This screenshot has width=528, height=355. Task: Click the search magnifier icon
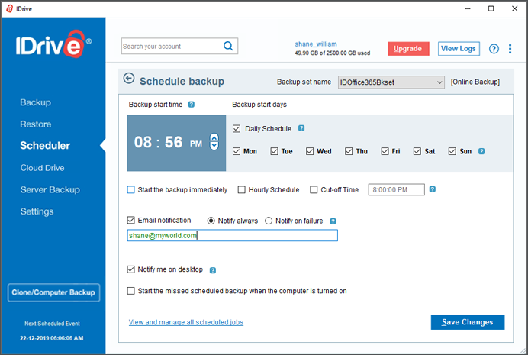[x=228, y=46]
